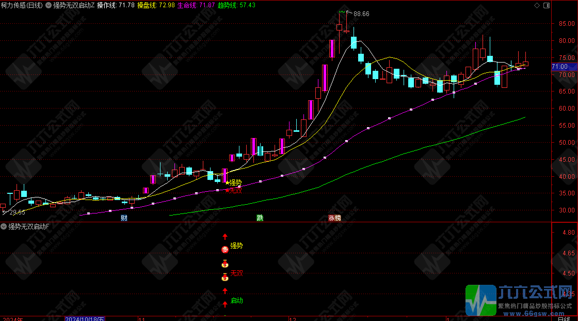Click the 88.66 high price label

[x=361, y=14]
